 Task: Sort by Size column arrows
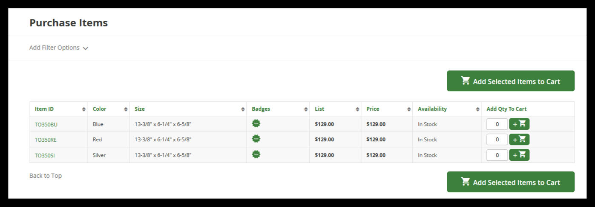click(243, 109)
